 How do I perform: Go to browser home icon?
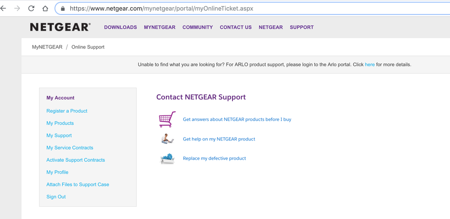click(45, 9)
